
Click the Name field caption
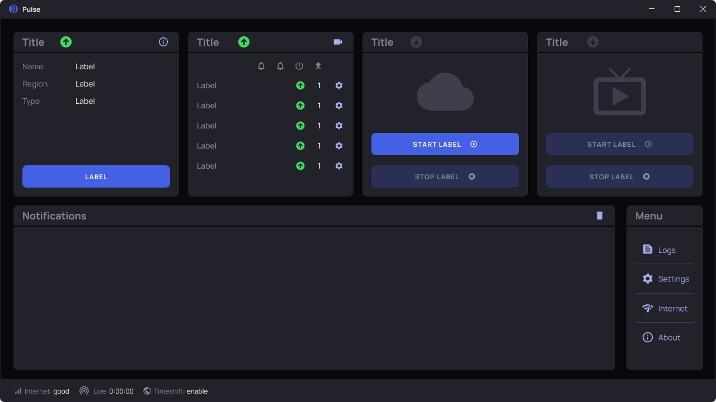click(32, 66)
